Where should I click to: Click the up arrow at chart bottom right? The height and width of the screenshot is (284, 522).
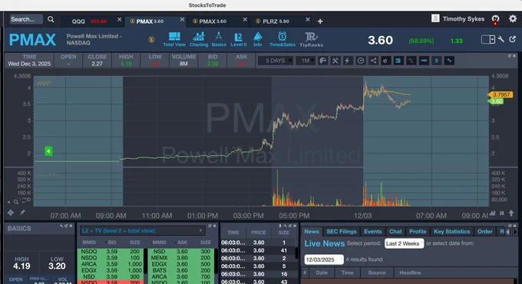[x=511, y=213]
